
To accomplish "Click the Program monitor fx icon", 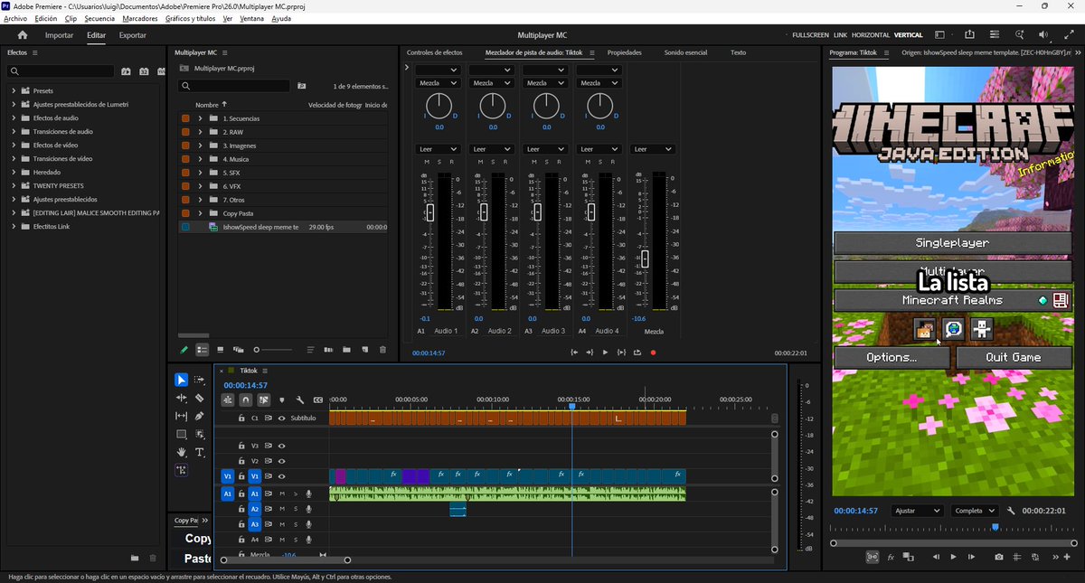I will click(x=891, y=557).
